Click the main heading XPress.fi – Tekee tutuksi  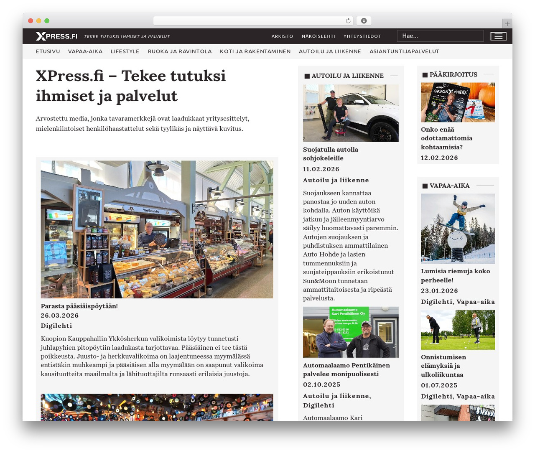pyautogui.click(x=131, y=86)
